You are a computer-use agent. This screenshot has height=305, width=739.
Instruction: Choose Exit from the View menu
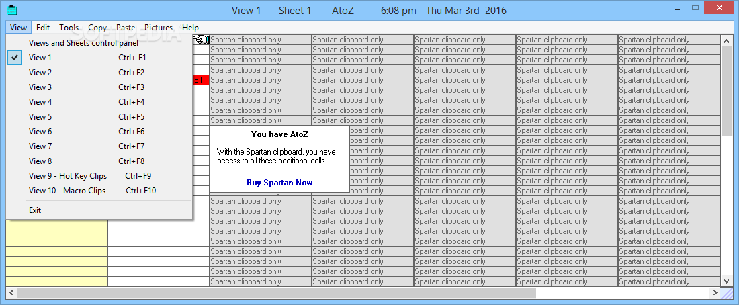[x=99, y=210]
